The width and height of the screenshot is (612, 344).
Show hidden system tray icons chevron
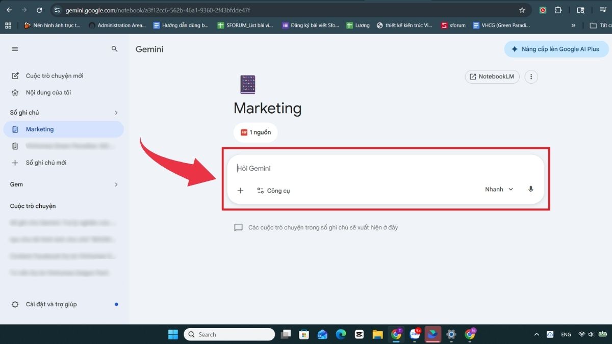(536, 334)
